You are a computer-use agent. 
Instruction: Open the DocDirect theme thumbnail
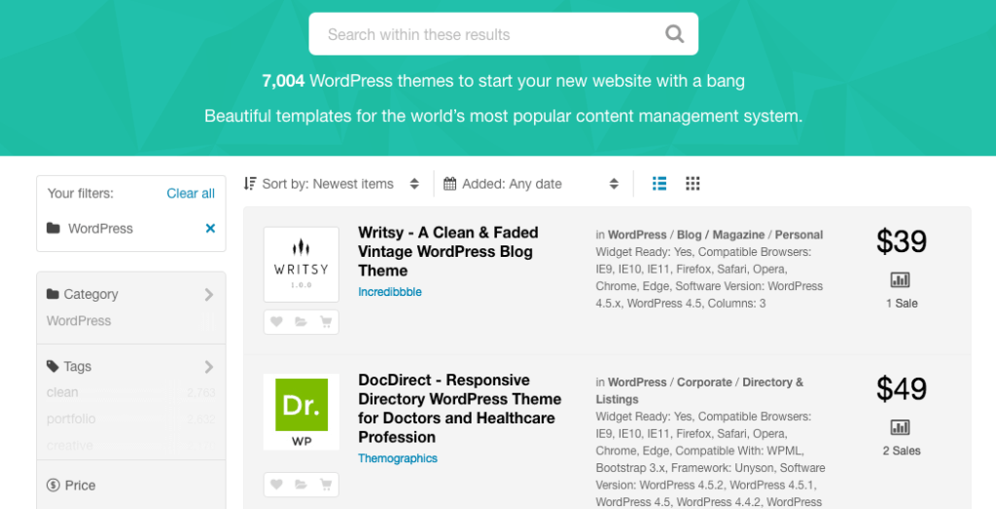click(x=302, y=412)
